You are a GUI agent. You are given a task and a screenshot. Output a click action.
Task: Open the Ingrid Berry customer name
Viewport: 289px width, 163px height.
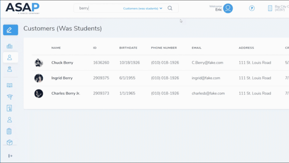62,78
